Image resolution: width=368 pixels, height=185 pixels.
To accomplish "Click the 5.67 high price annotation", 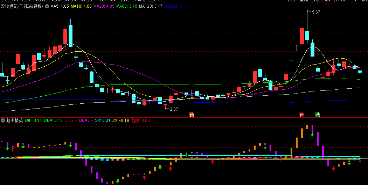I will click(x=316, y=12).
